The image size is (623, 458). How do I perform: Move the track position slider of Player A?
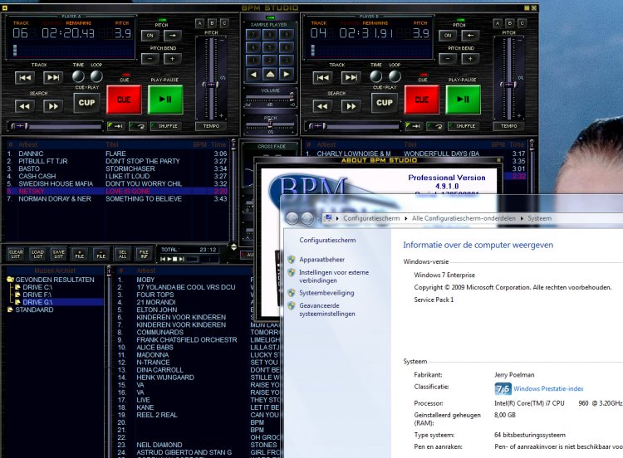[19, 126]
